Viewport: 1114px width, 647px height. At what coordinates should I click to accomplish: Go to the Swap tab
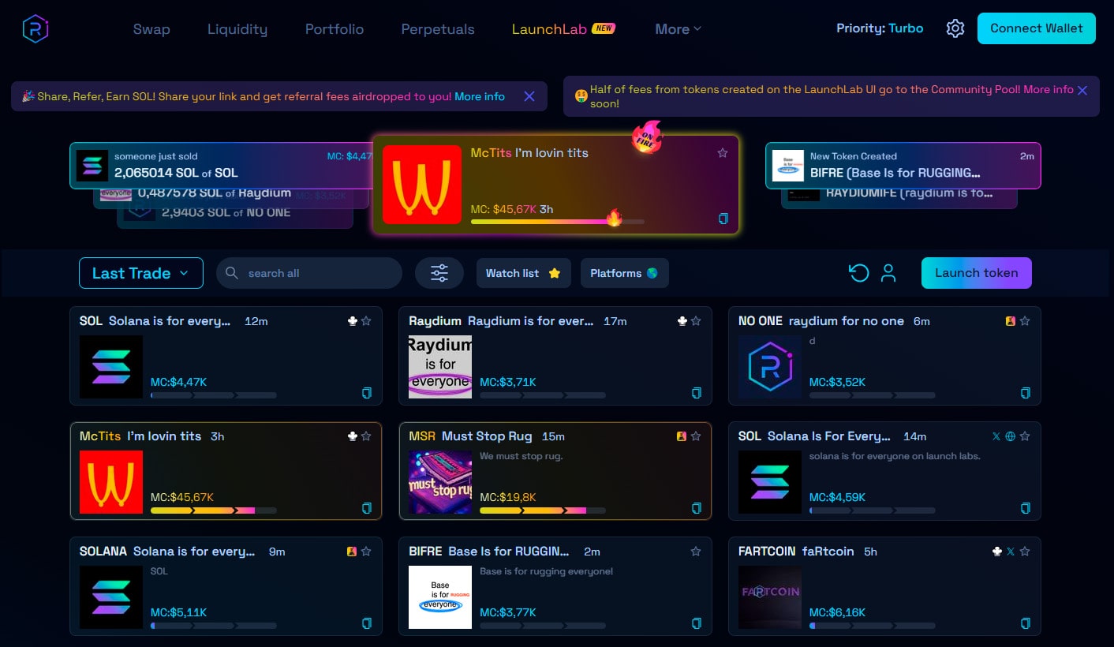pyautogui.click(x=151, y=29)
